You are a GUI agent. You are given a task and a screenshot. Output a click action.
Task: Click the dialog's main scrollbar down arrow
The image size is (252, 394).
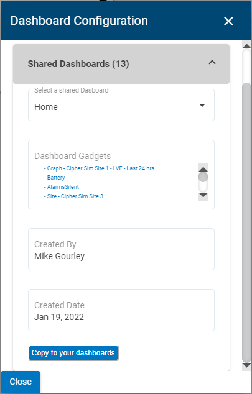(247, 365)
